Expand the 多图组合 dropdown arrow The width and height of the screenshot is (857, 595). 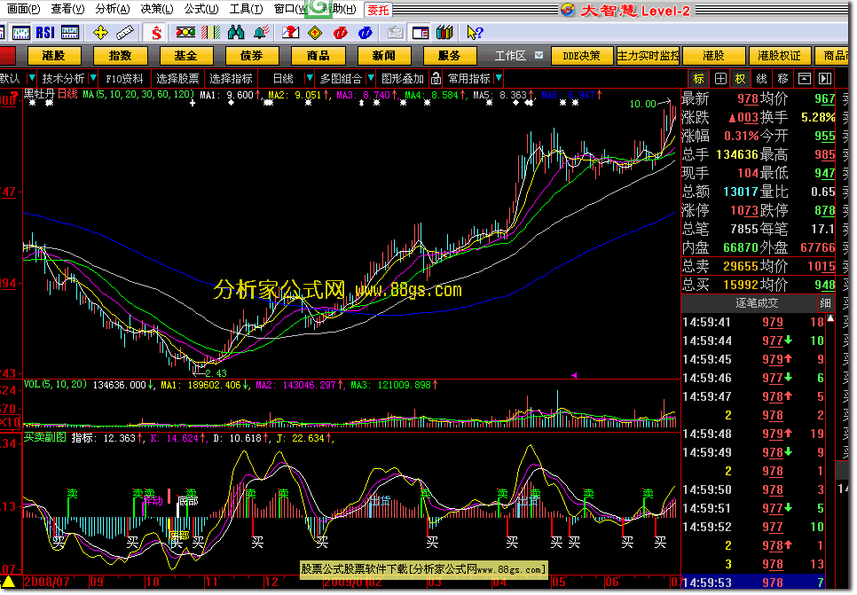pyautogui.click(x=371, y=78)
